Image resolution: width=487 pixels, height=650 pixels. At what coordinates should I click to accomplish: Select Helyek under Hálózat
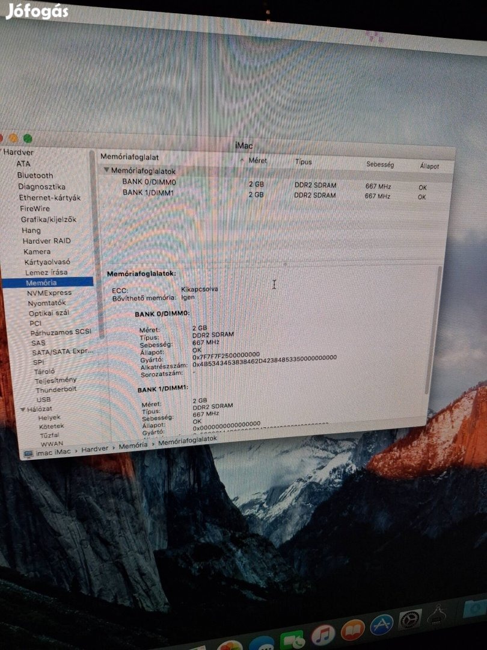point(49,418)
